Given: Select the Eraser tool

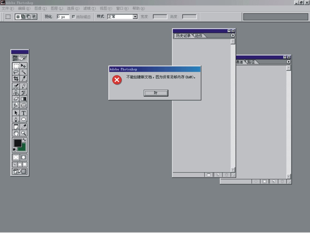Looking at the screenshot, I should tap(16, 99).
